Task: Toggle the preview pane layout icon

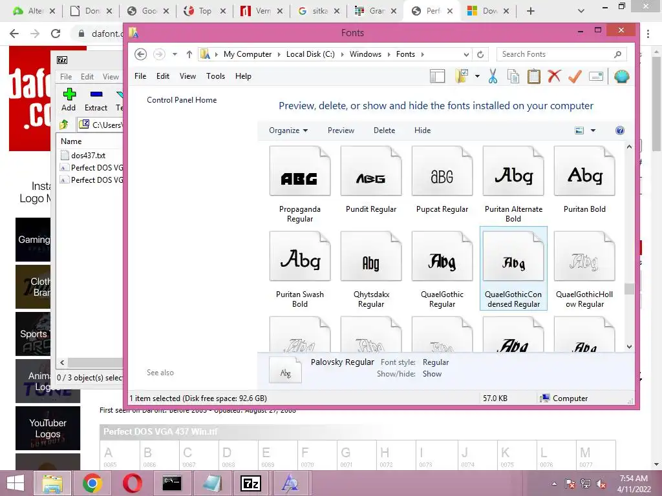Action: click(x=438, y=76)
